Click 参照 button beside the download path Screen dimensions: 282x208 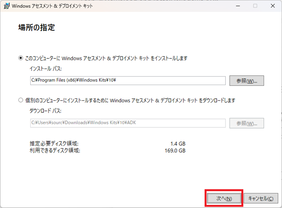(x=247, y=123)
